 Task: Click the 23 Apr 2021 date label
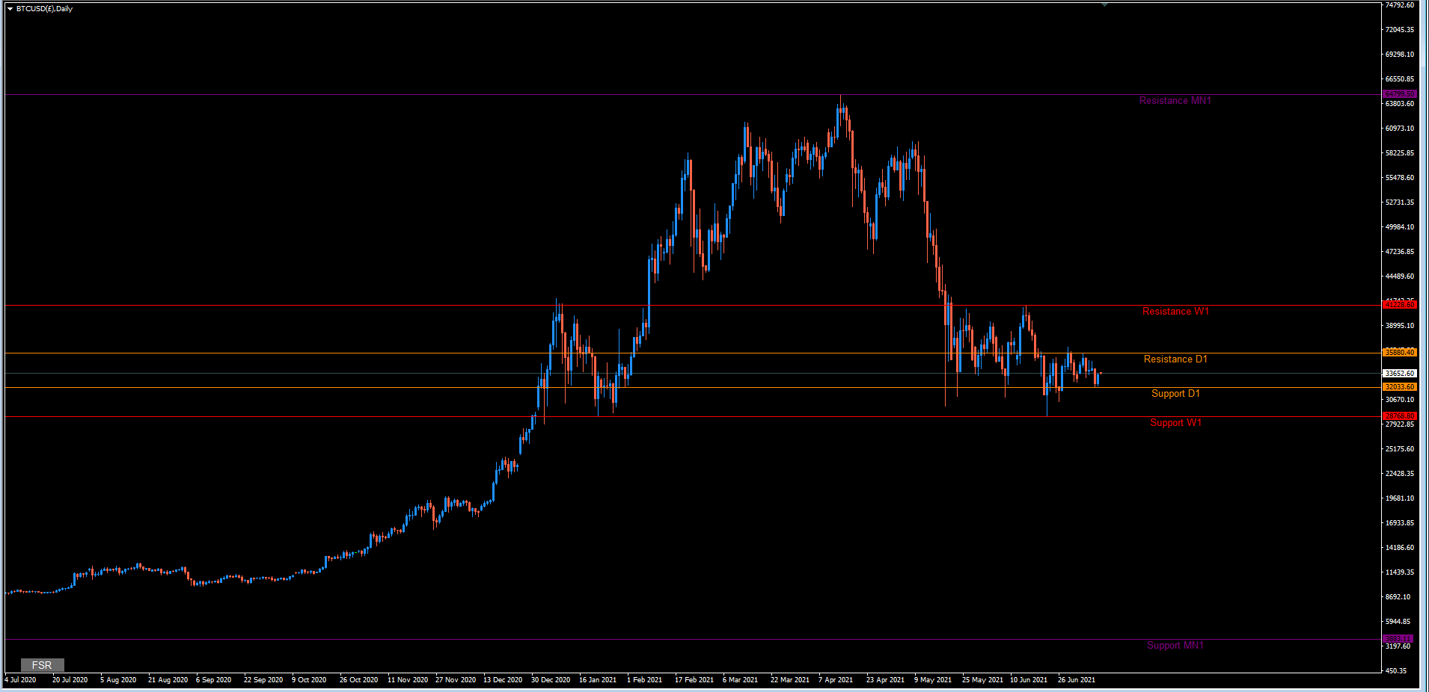click(x=886, y=680)
